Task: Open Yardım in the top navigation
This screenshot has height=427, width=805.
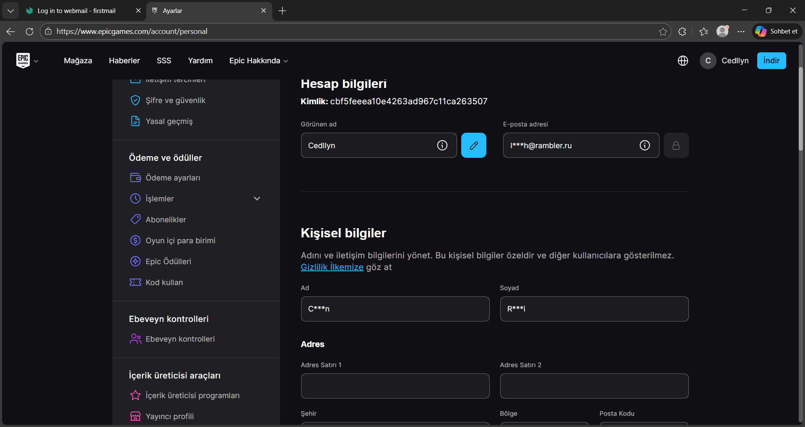Action: [x=200, y=61]
